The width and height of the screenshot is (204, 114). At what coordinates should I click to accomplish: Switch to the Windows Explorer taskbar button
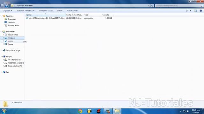click(x=117, y=111)
